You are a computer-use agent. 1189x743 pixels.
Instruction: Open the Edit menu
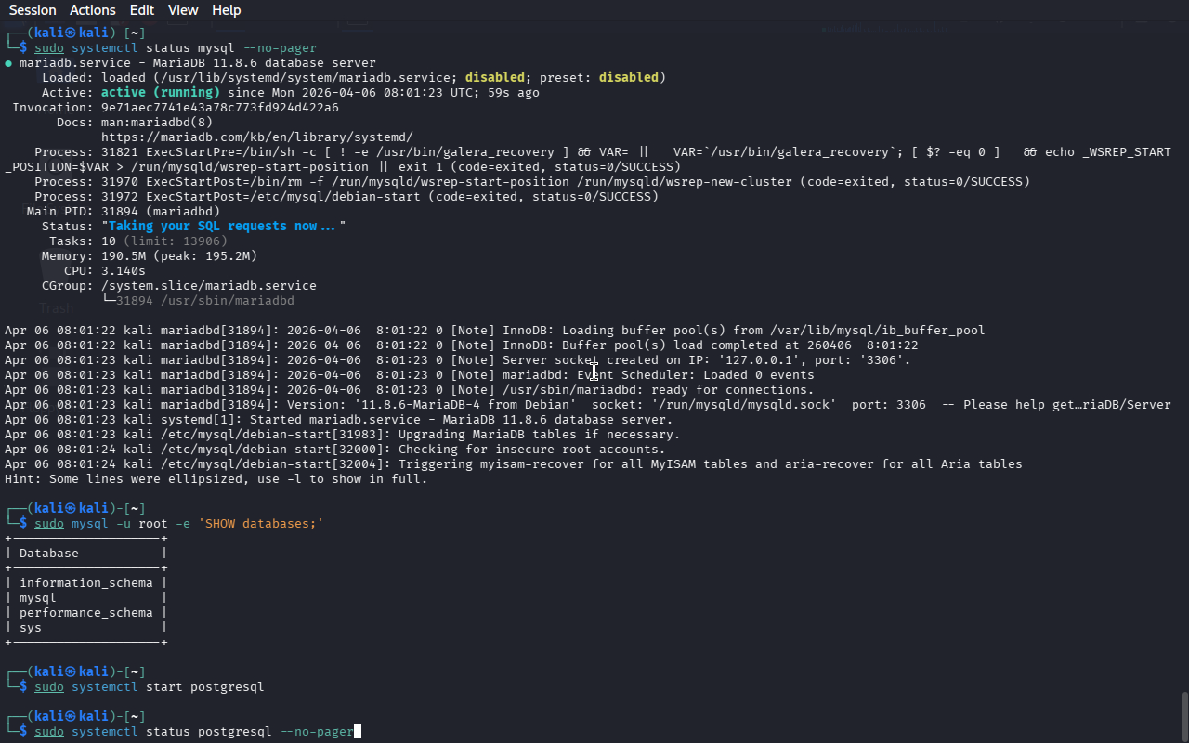point(142,10)
